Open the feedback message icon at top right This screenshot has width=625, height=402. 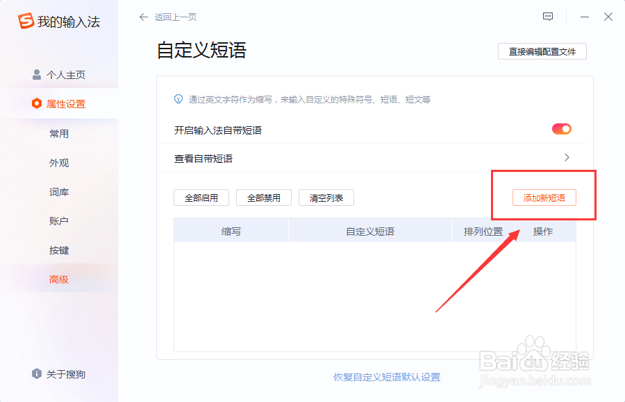click(x=548, y=16)
